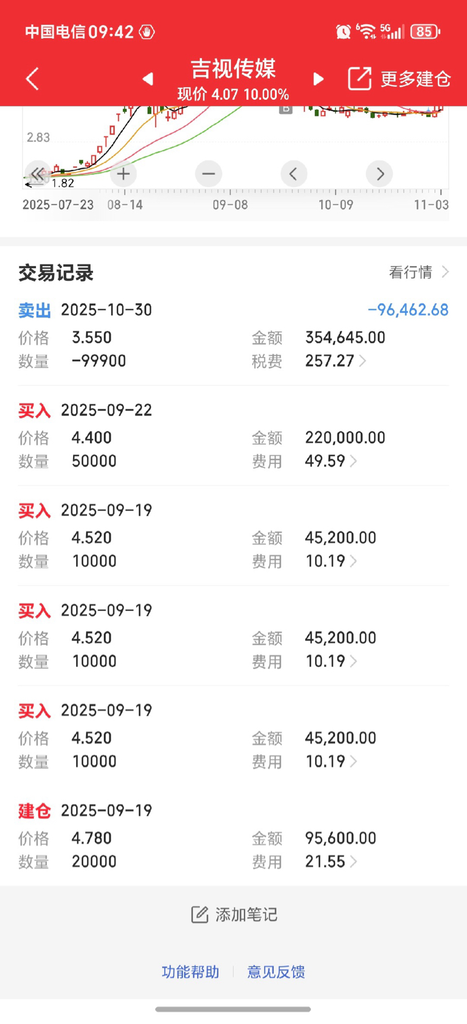Open 功能帮助 help link
This screenshot has width=467, height=1024.
(190, 972)
